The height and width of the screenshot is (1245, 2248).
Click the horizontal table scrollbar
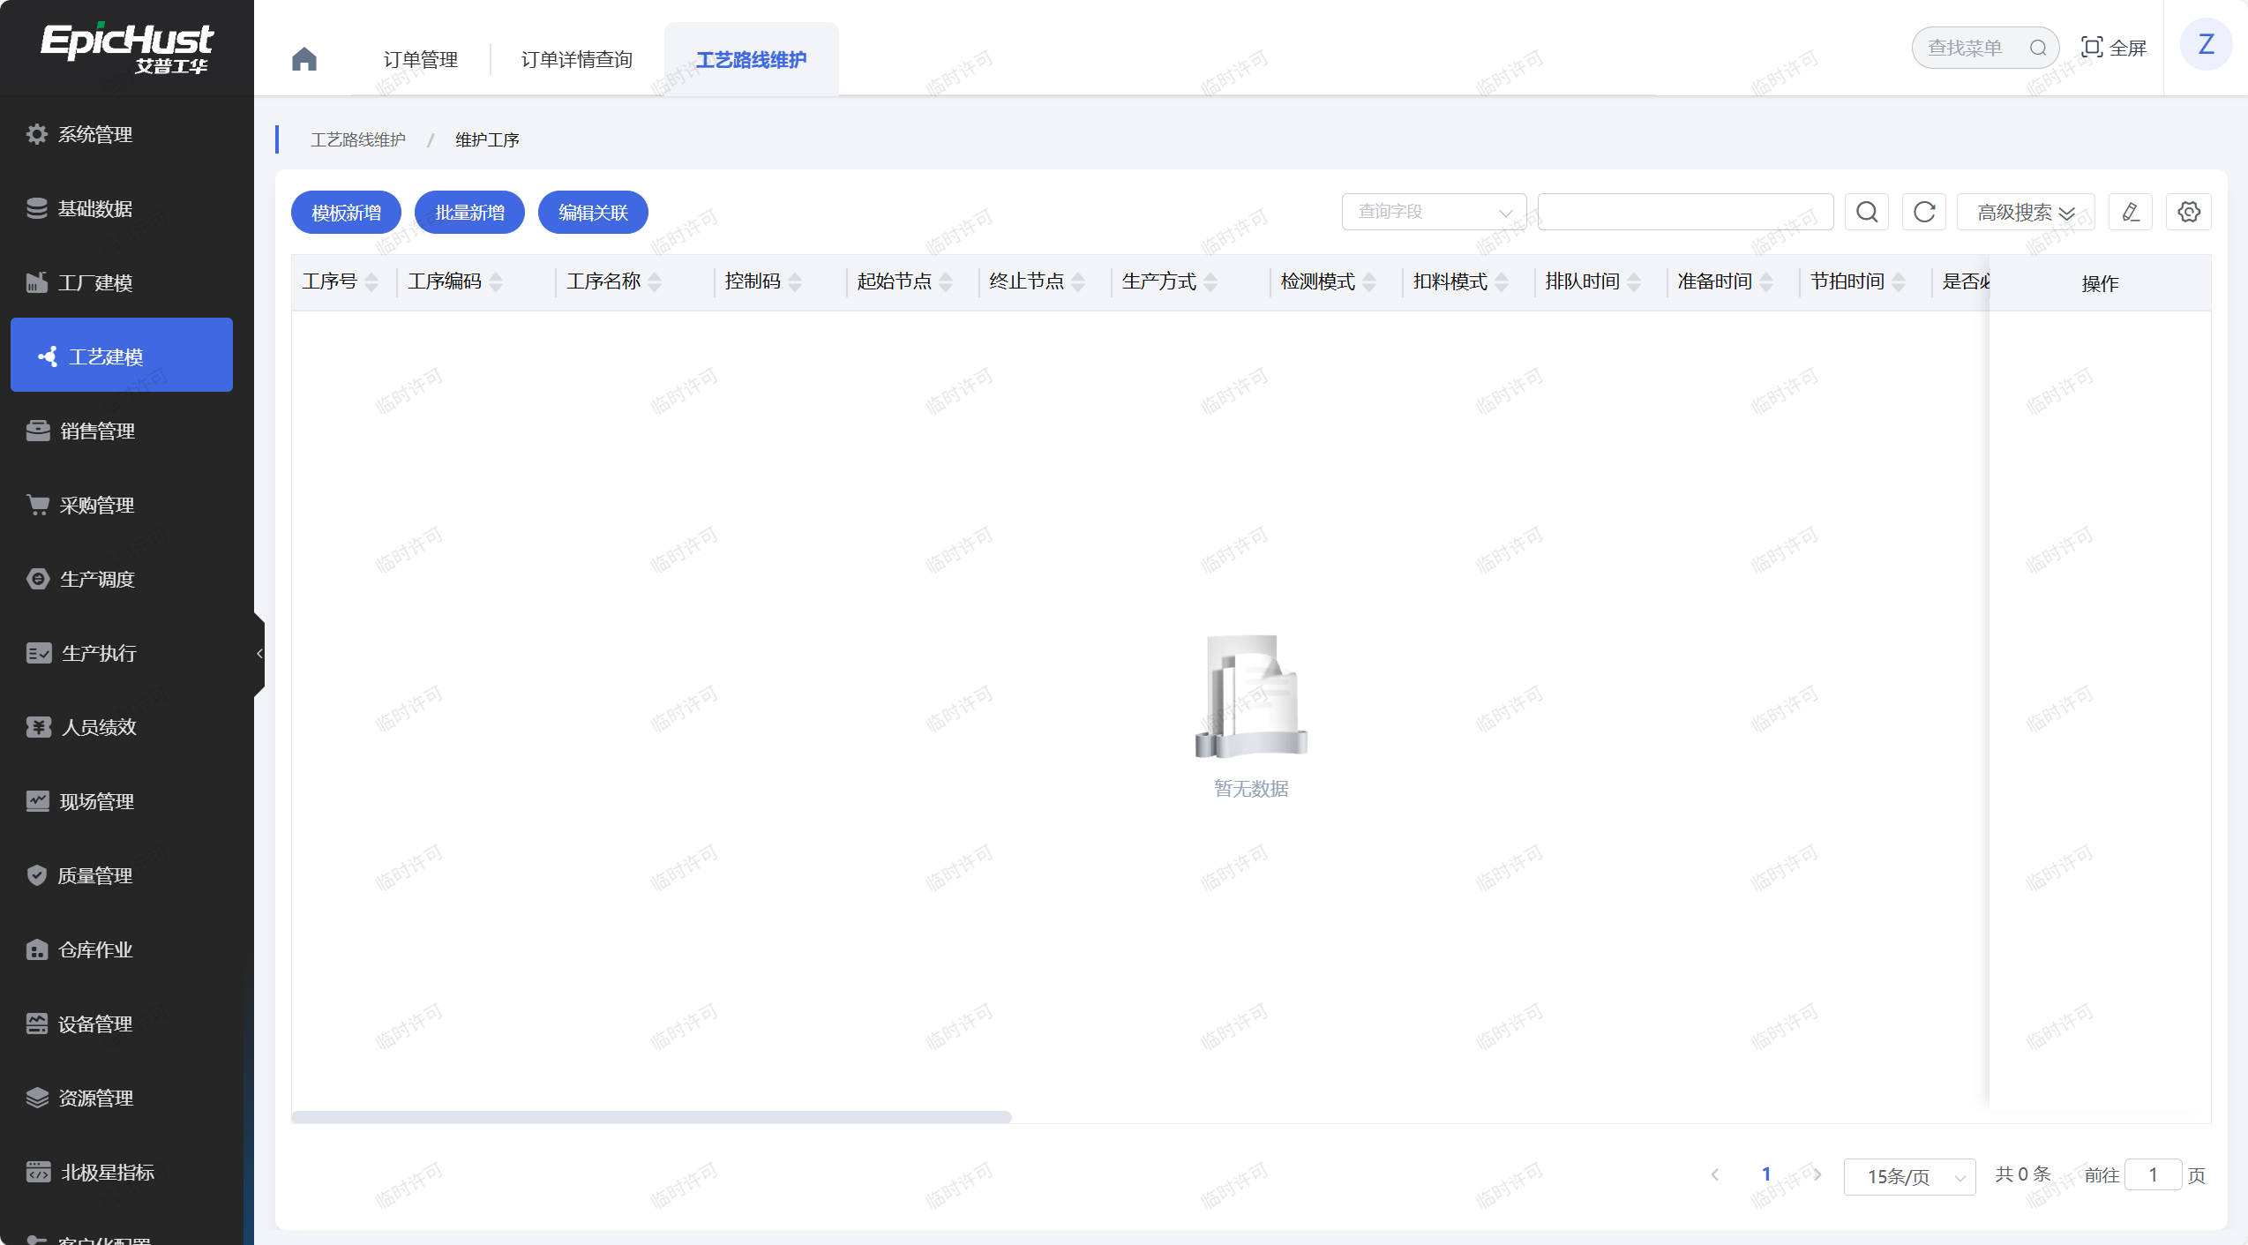click(651, 1117)
